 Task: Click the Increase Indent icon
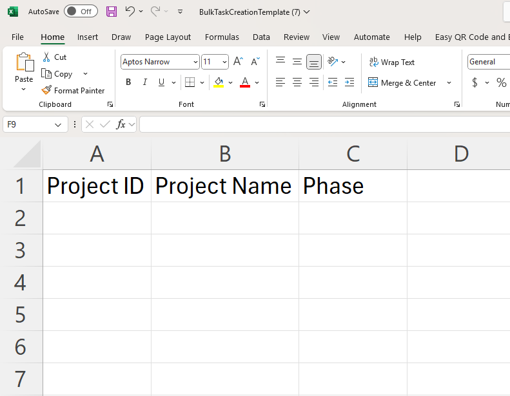(x=349, y=82)
